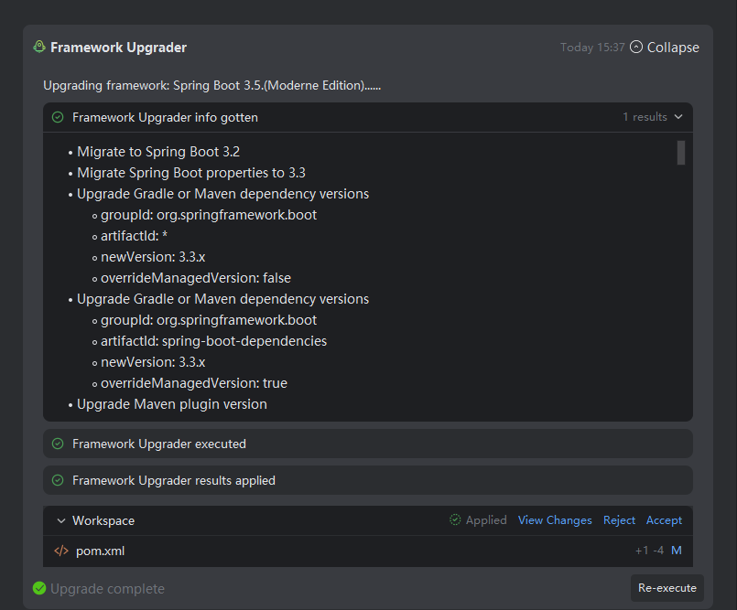Click check icon beside 'Framework Upgrader executed'
Screen dimensions: 737x610
pos(58,444)
